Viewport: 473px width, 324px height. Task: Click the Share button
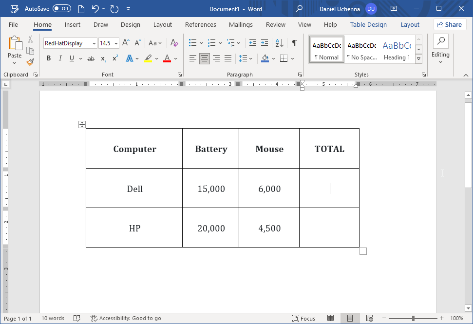[x=450, y=24]
